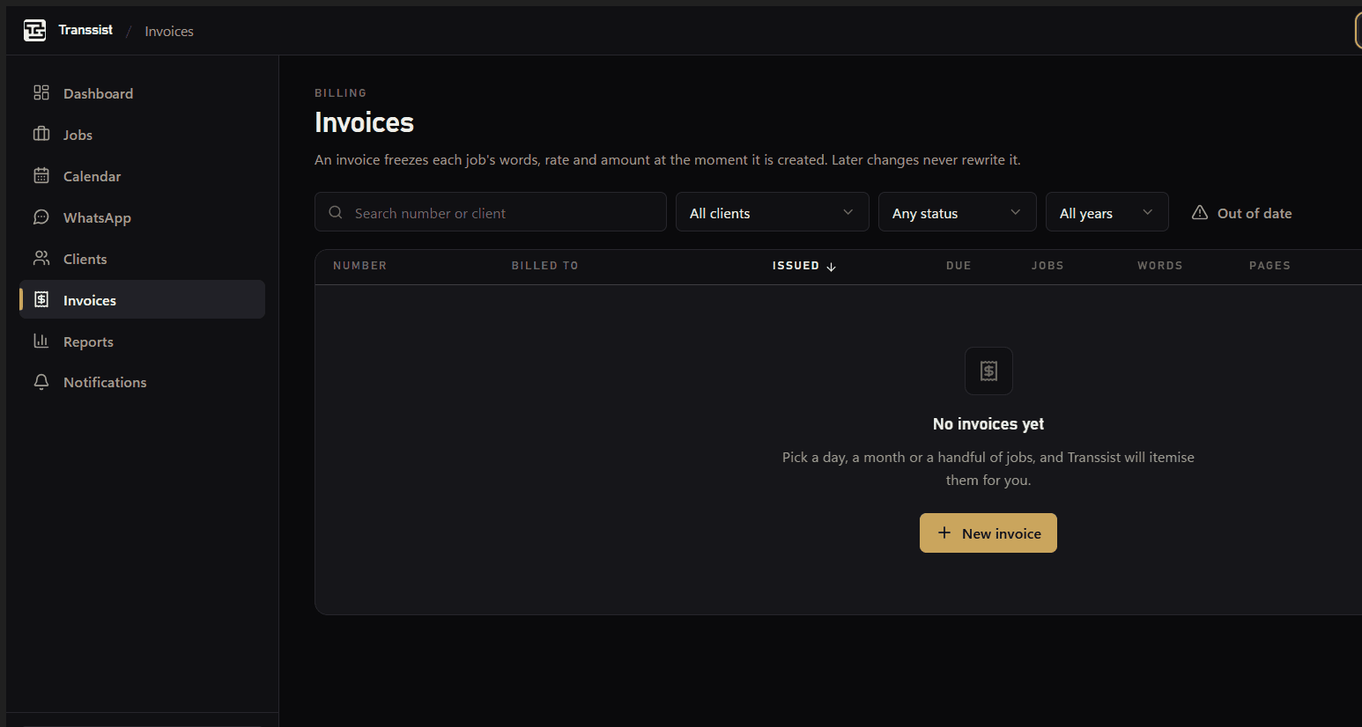Screen dimensions: 1362x727
Task: Sort by the Jobs column header
Action: pyautogui.click(x=1047, y=265)
